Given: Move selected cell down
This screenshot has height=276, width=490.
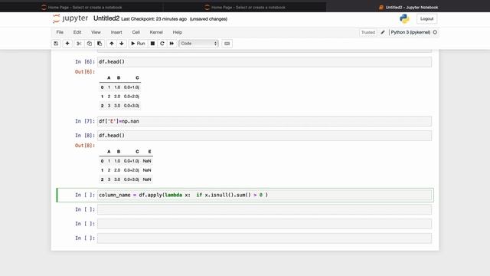Looking at the screenshot, I should coord(122,44).
